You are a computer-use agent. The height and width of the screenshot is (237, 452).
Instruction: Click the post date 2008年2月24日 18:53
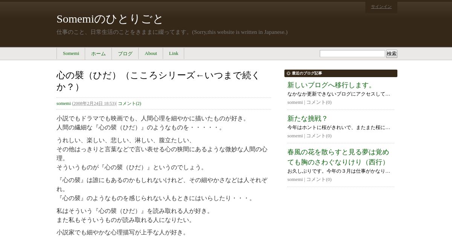coord(94,103)
